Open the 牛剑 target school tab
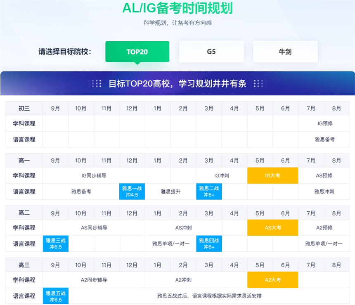The width and height of the screenshot is (355, 305). (285, 52)
